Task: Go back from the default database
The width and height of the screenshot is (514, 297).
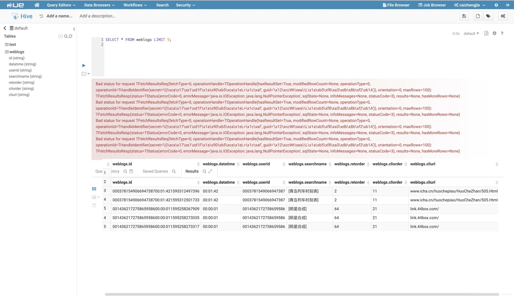Action: (5, 28)
